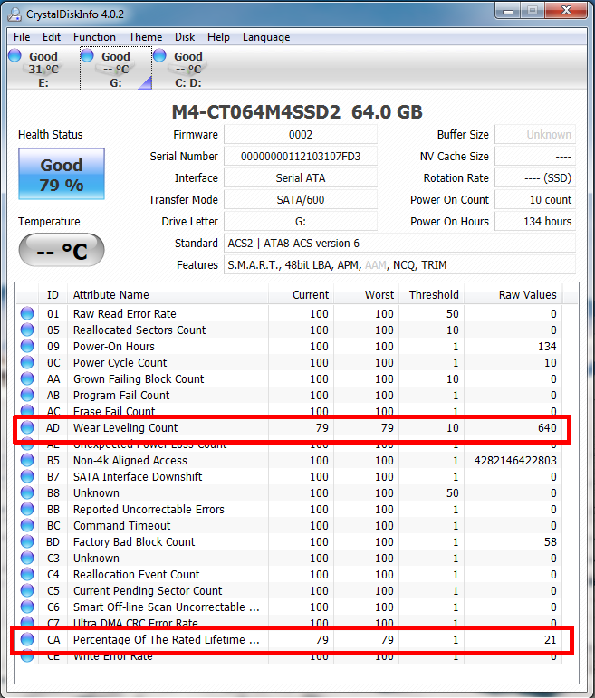Select the Factory Bad Block Count attribute name

click(134, 541)
